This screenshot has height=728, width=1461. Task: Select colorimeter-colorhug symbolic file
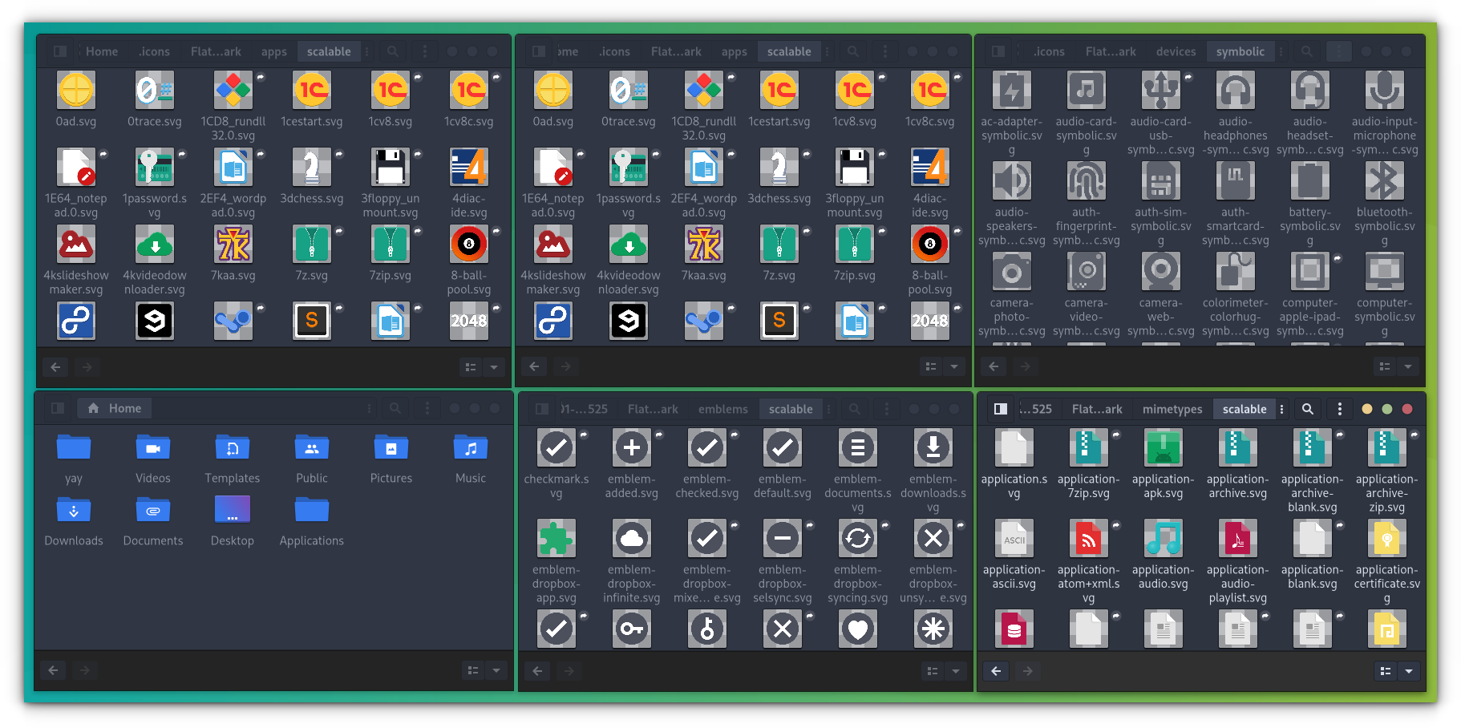(1235, 272)
